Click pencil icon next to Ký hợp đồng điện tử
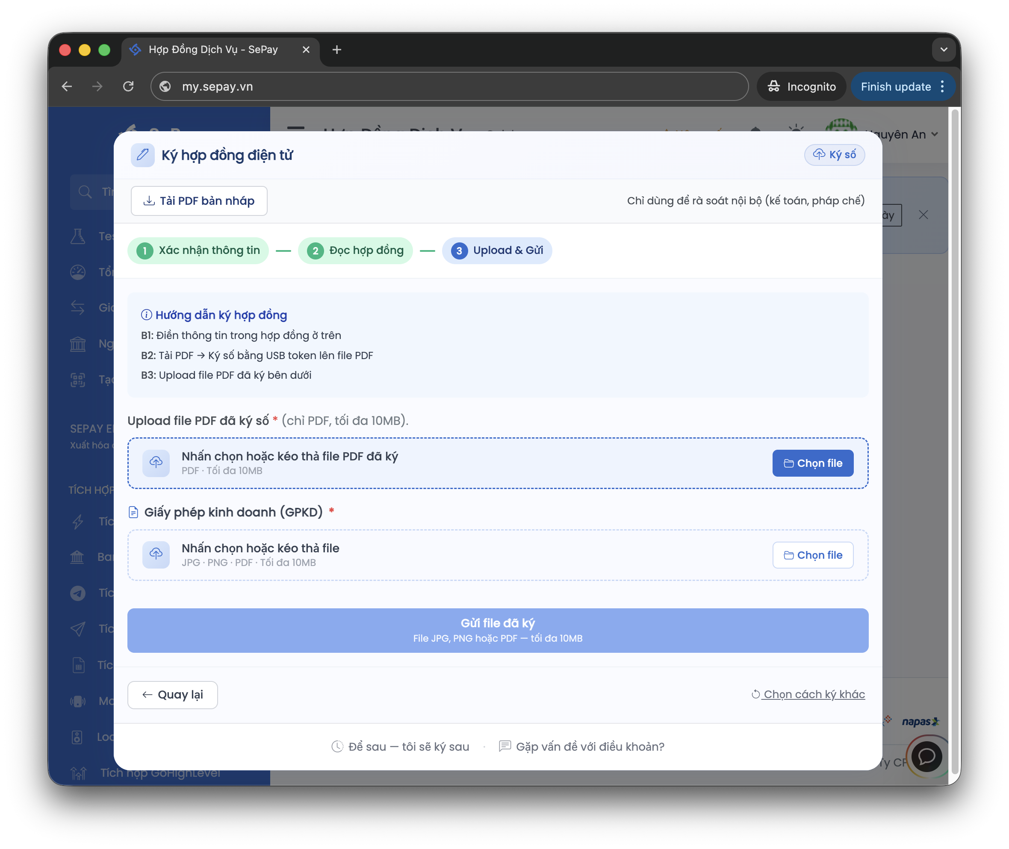1009x849 pixels. click(142, 154)
